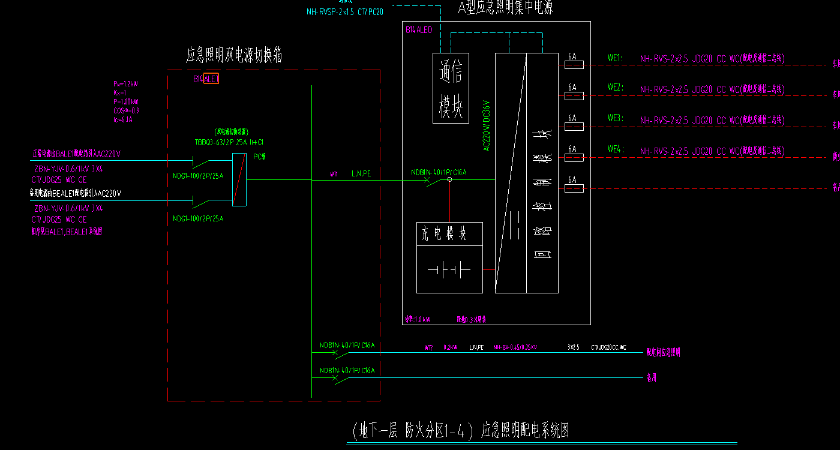Image resolution: width=840 pixels, height=450 pixels.
Task: Select the WT2 circuit label
Action: [x=428, y=347]
